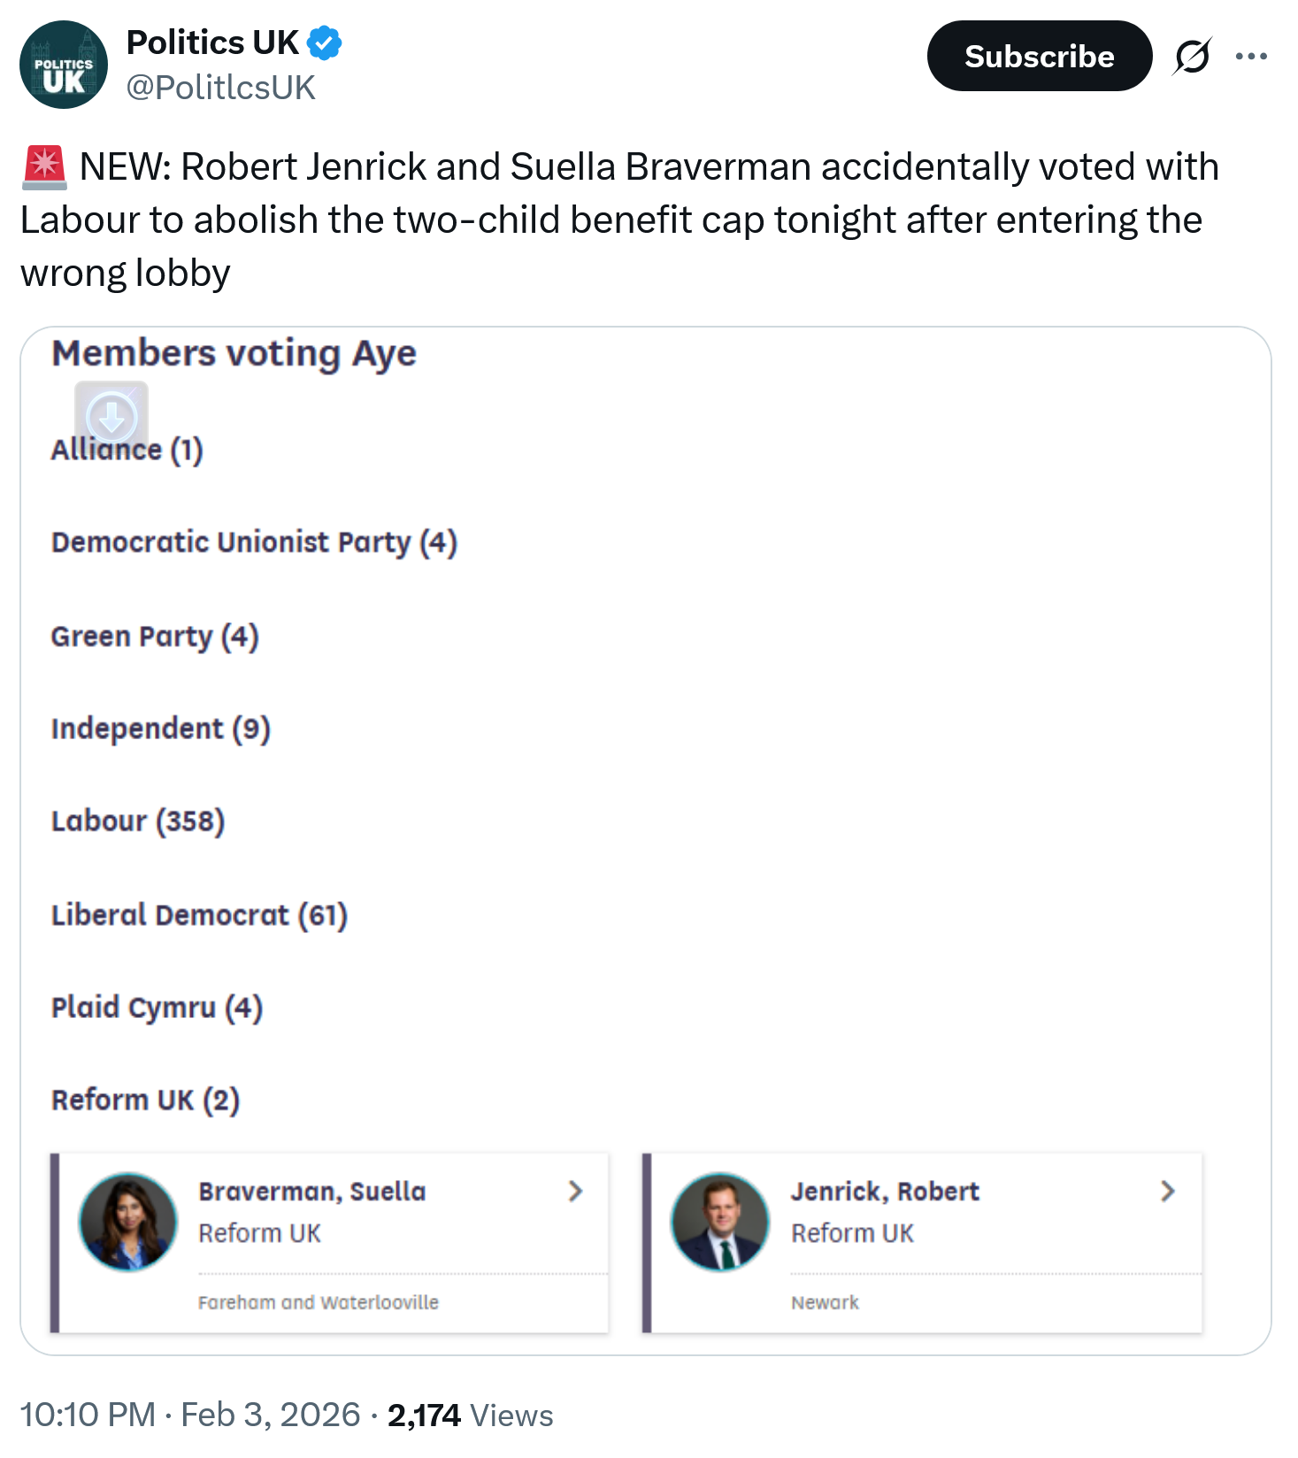The height and width of the screenshot is (1458, 1298).
Task: Open Braverman member card chevron
Action: click(575, 1191)
